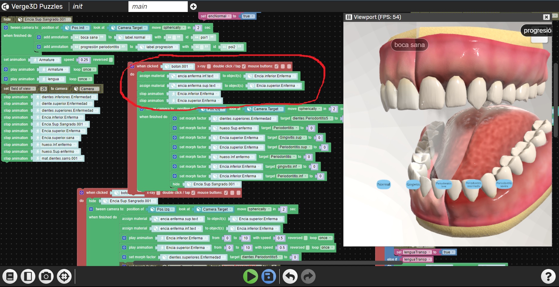Toggle double click / tap on lower when clicked block
Image resolution: width=559 pixels, height=287 pixels.
coord(193,193)
